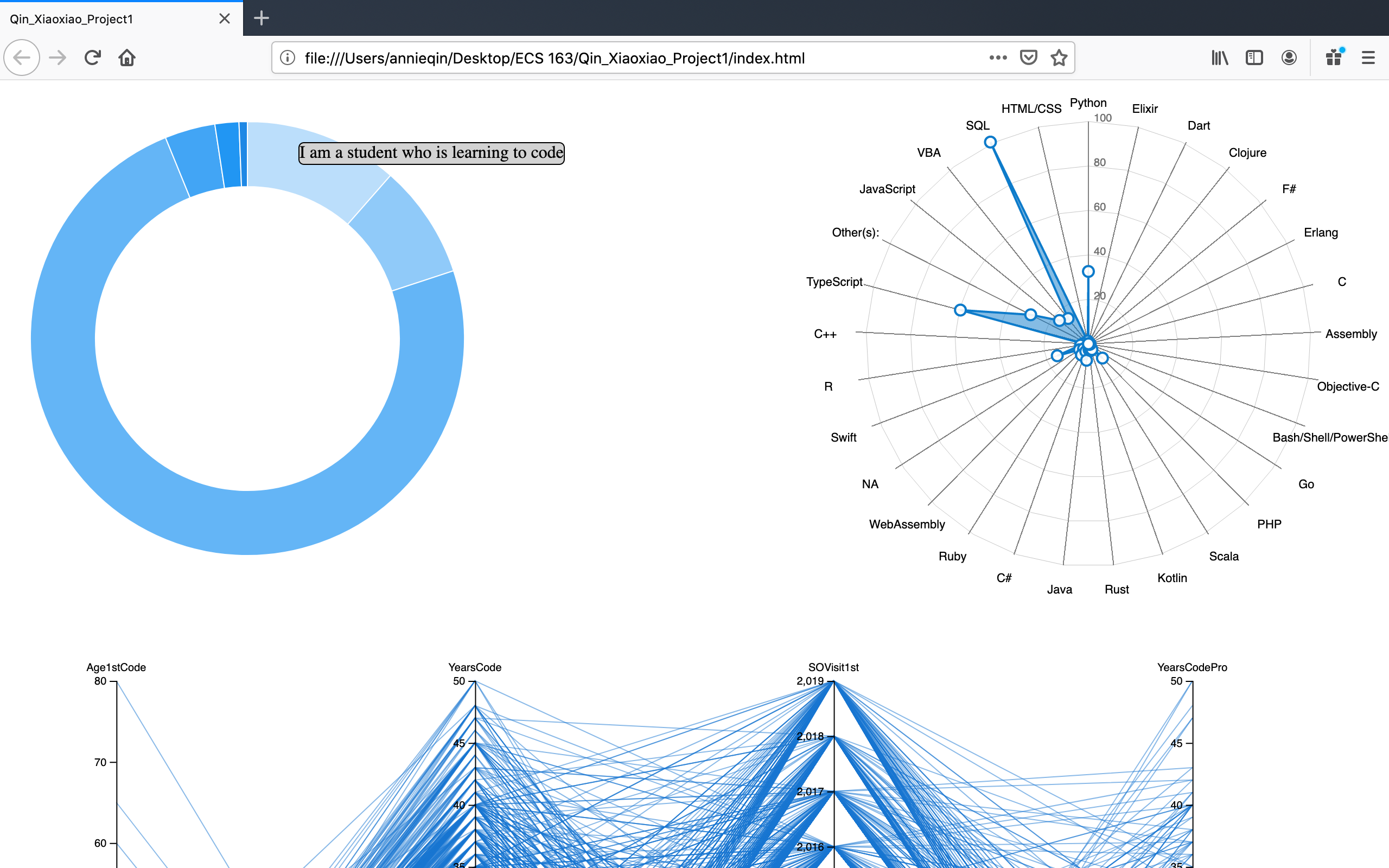
Task: Show site information for this page
Action: click(288, 58)
